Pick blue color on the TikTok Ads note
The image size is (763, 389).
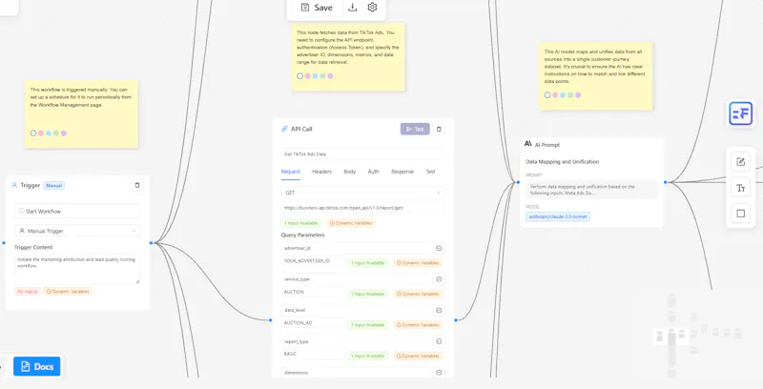315,76
